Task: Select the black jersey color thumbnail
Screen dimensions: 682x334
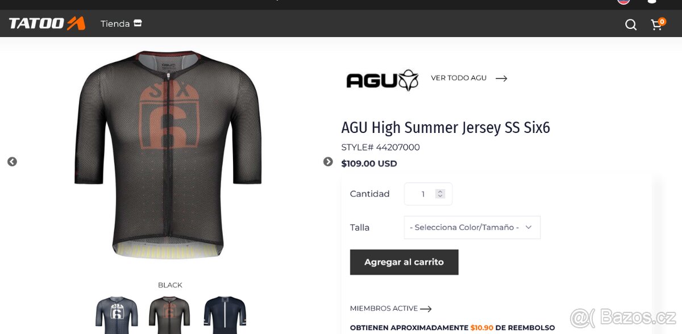Action: 169,315
